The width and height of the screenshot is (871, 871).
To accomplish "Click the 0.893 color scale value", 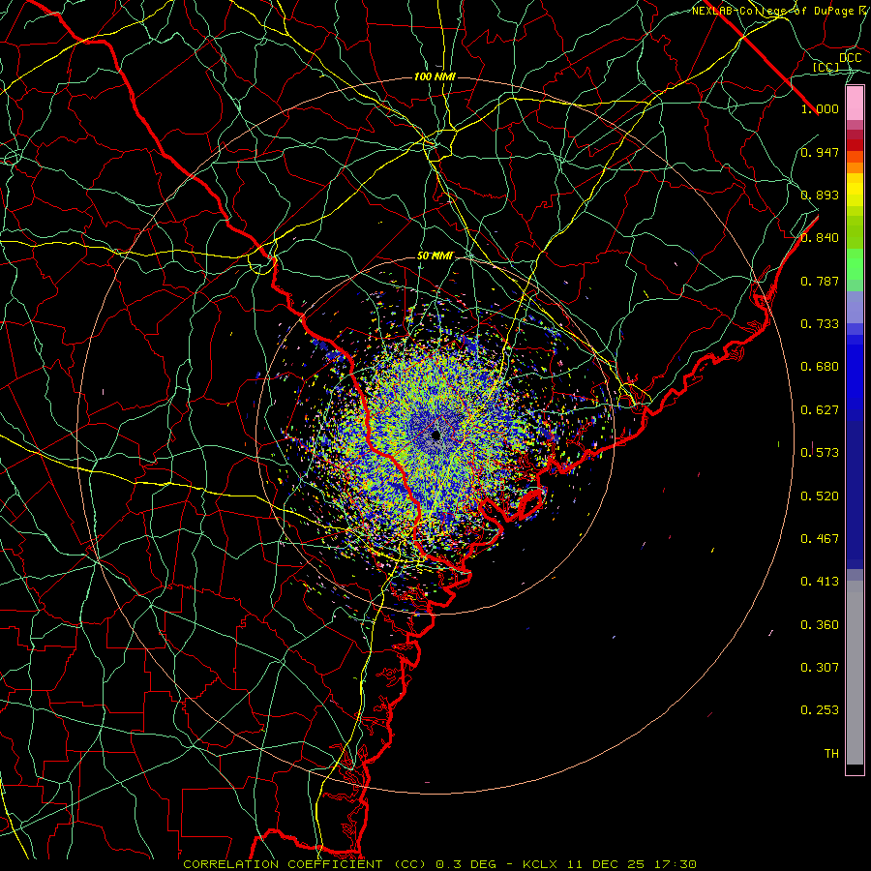I will tap(820, 195).
